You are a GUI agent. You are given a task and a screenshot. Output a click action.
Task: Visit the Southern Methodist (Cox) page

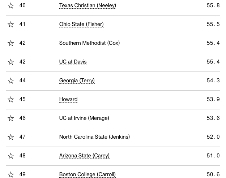(x=89, y=43)
